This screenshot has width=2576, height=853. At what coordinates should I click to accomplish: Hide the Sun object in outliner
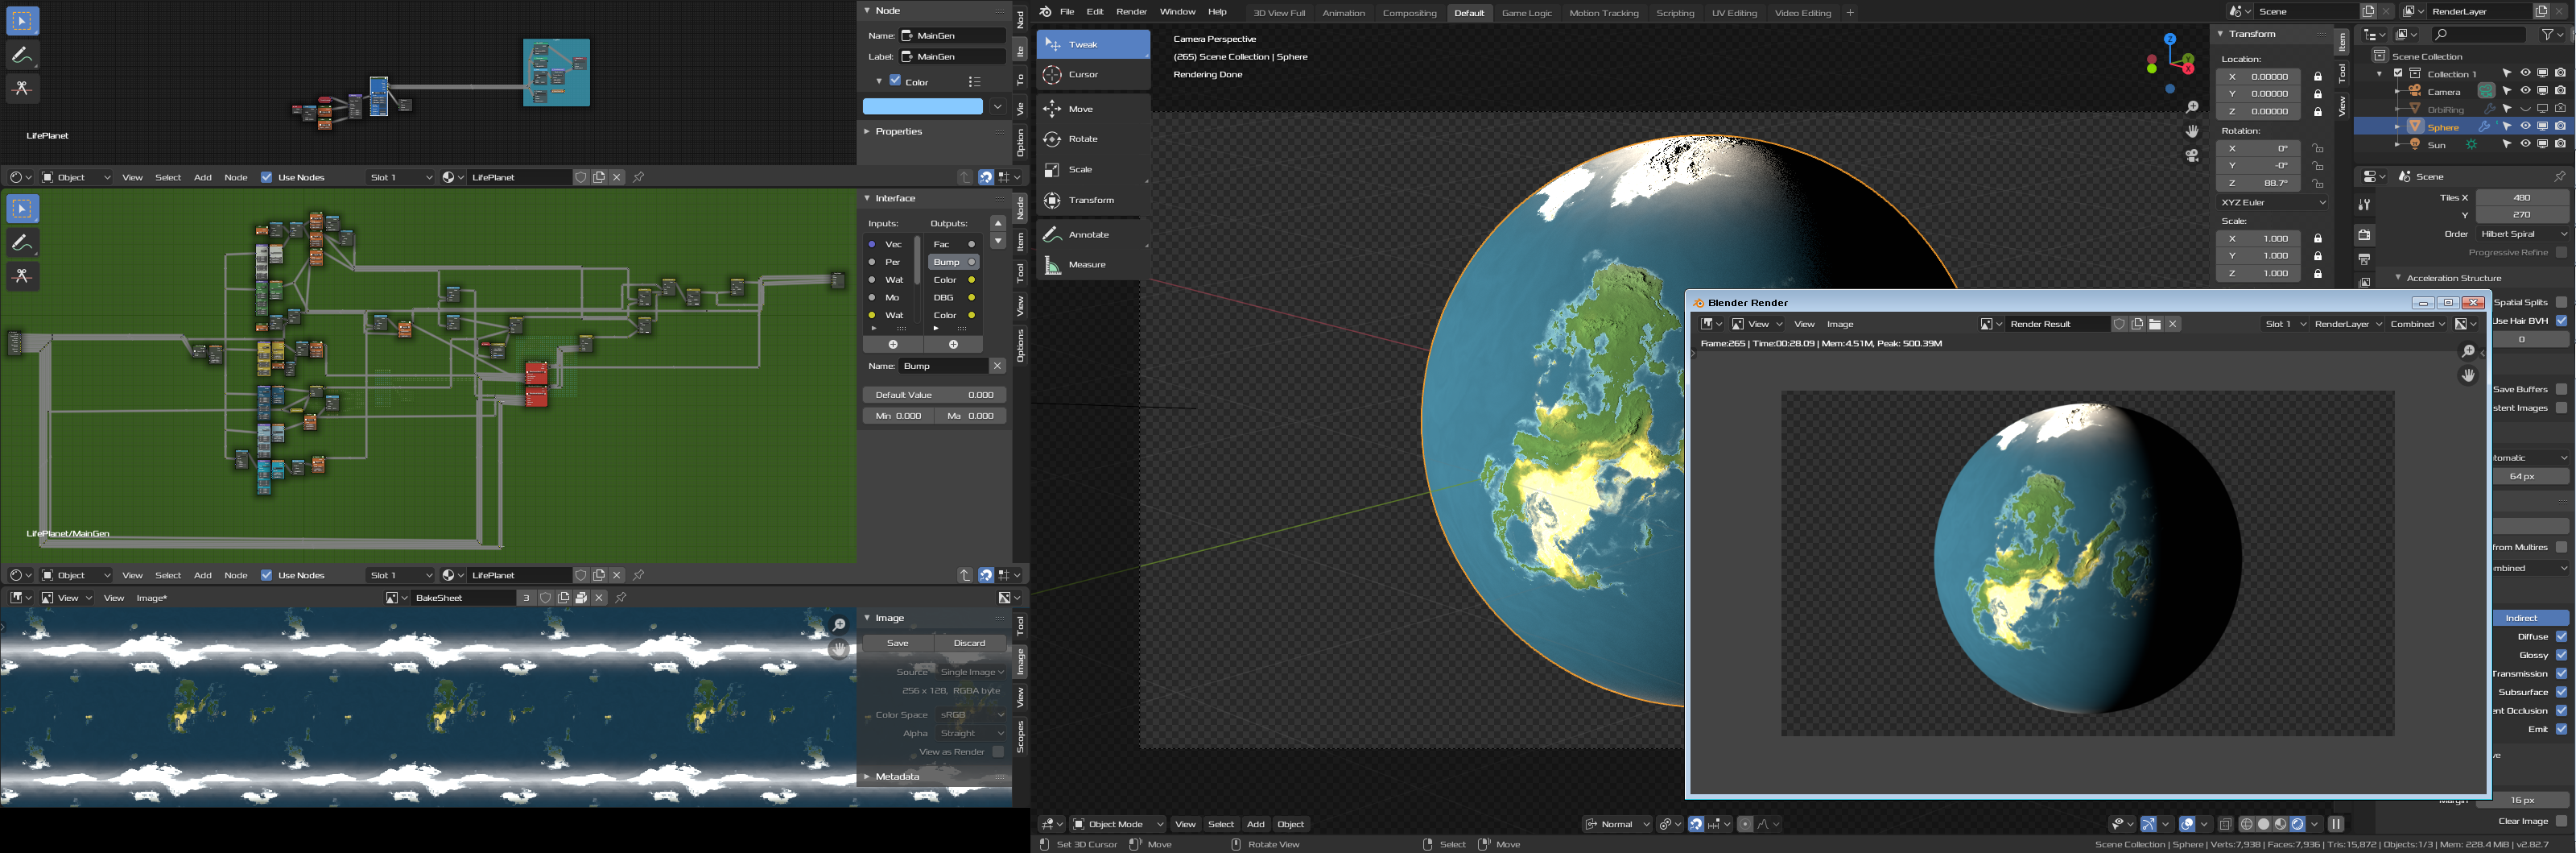pos(2525,144)
